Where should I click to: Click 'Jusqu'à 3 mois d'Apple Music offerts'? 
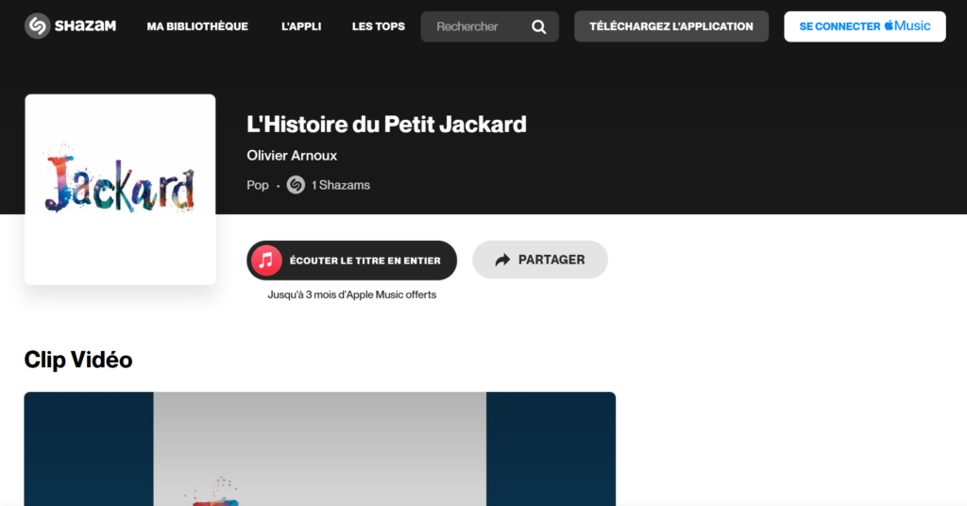point(351,295)
